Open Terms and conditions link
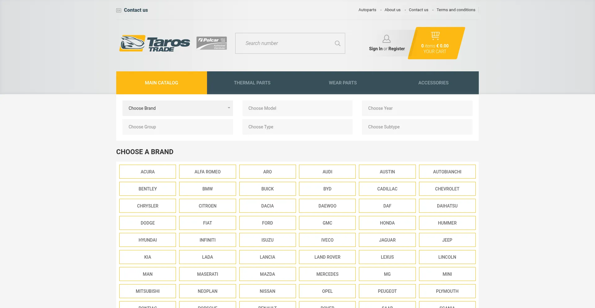This screenshot has width=595, height=308. point(456,10)
